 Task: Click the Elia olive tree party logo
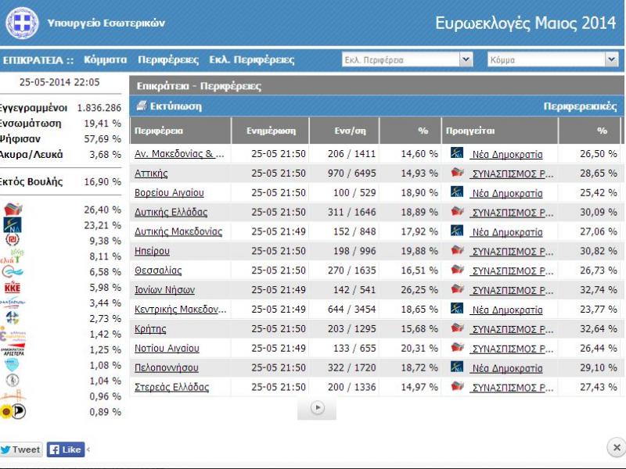13,256
